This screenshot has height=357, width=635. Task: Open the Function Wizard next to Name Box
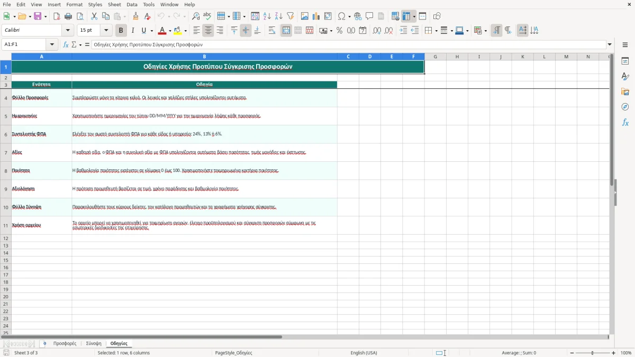point(66,45)
